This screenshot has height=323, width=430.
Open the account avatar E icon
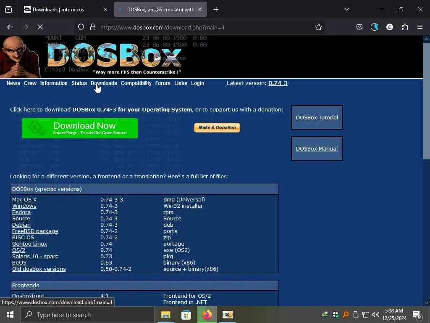[389, 27]
